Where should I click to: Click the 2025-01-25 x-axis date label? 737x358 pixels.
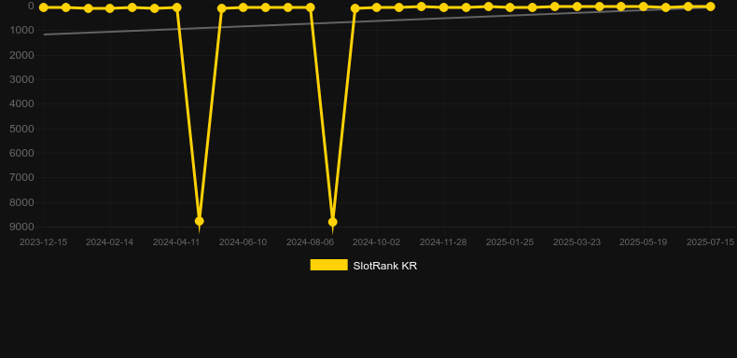click(x=510, y=242)
